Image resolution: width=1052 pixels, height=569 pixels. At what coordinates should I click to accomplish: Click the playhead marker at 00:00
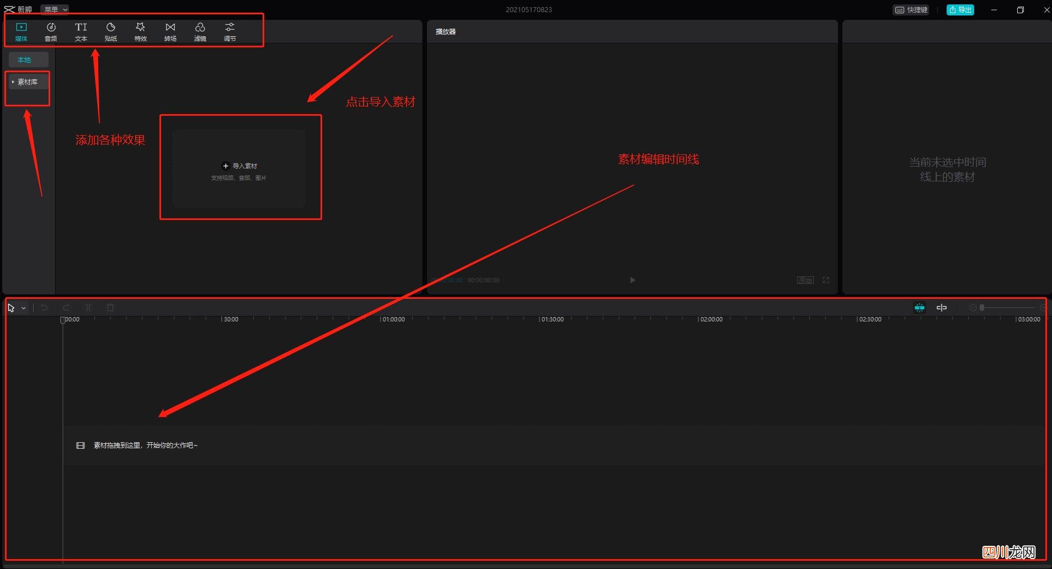(x=63, y=320)
